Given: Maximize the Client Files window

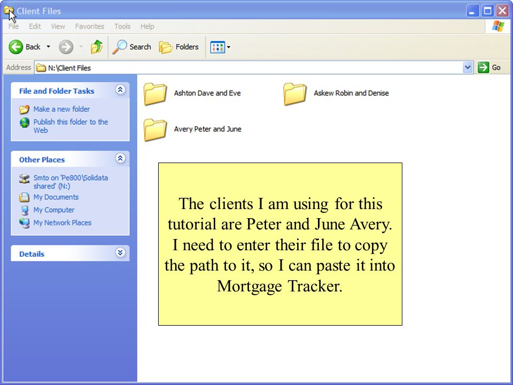Looking at the screenshot, I should pos(487,11).
